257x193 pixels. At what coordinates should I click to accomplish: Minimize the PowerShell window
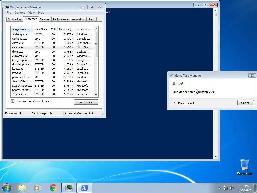pos(197,5)
